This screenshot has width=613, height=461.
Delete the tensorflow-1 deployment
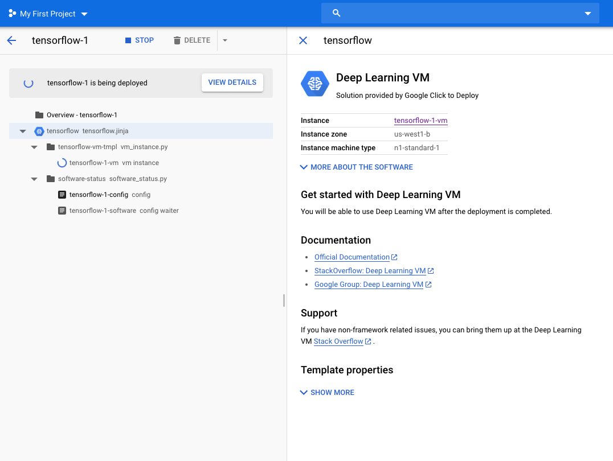pos(191,40)
